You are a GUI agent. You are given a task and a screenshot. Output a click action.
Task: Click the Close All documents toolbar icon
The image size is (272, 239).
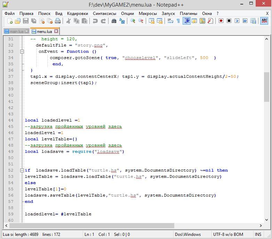tap(50, 21)
